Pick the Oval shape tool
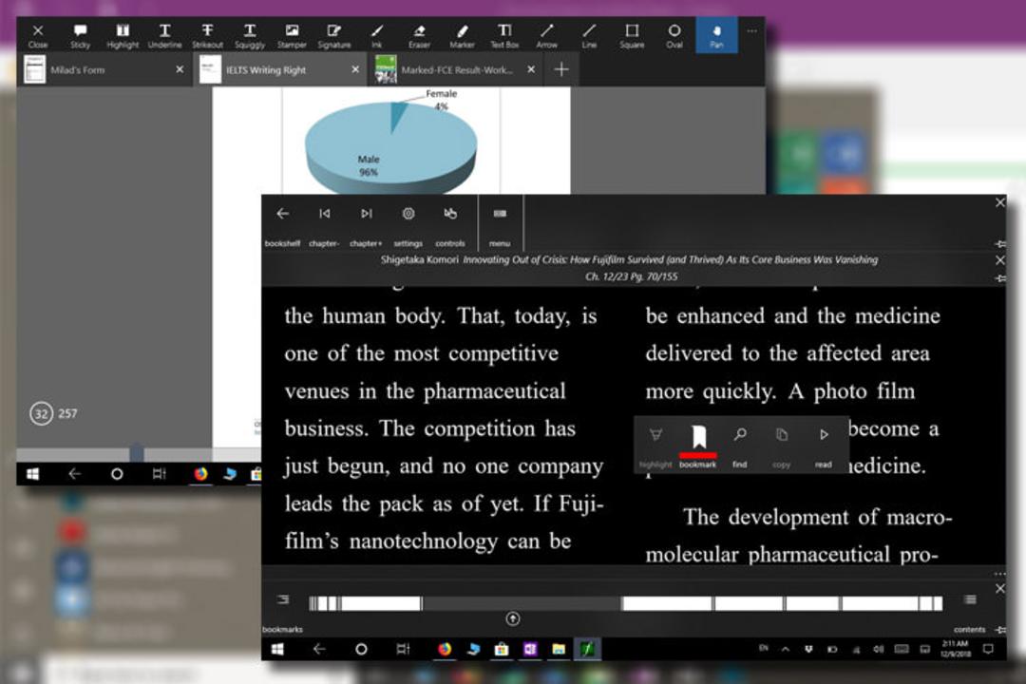 [674, 36]
